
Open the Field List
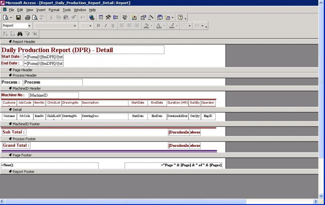101,18
